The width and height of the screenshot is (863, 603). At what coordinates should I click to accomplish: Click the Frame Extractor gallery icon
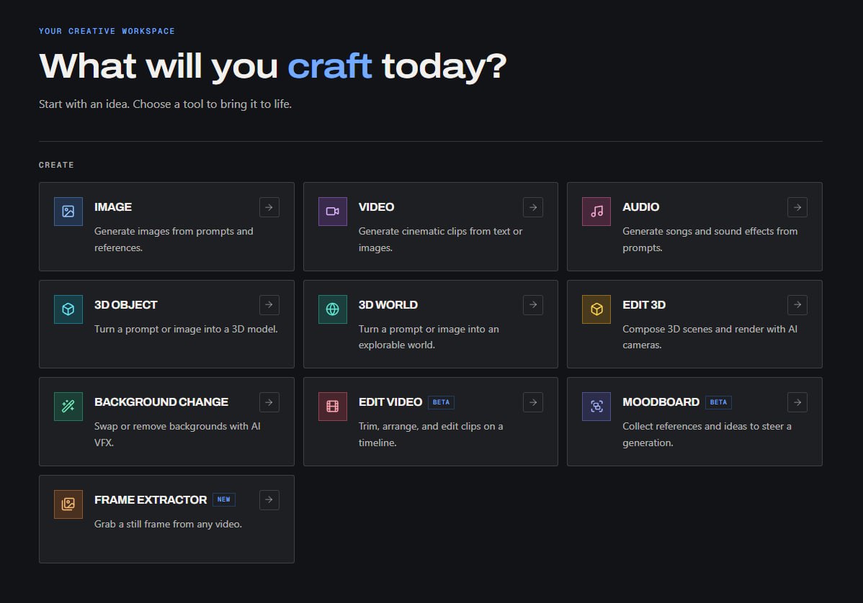pos(68,504)
